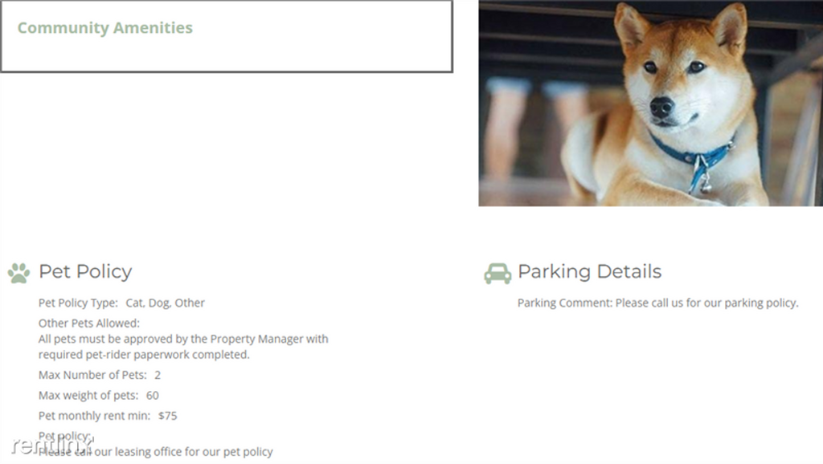
Task: Click the 'call our leasing office' pet policy text
Action: pyautogui.click(x=156, y=451)
